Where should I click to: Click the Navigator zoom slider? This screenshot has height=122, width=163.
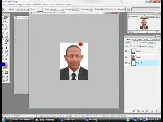point(147,32)
